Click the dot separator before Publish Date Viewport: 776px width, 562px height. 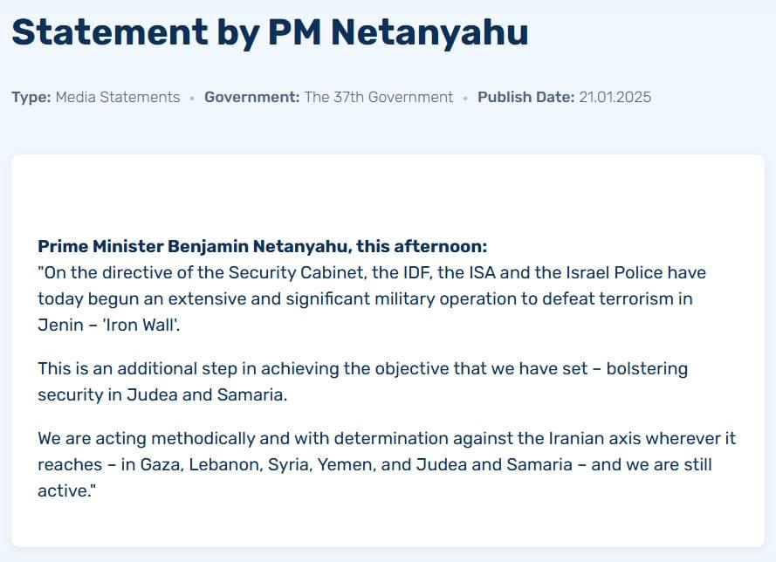pyautogui.click(x=465, y=99)
